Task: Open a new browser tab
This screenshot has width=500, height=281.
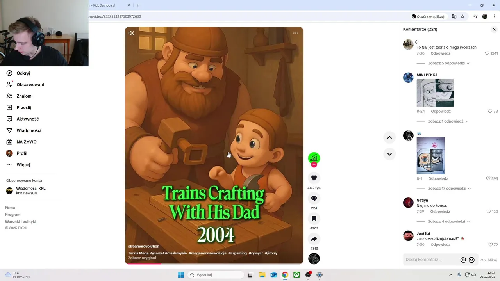Action: click(138, 5)
